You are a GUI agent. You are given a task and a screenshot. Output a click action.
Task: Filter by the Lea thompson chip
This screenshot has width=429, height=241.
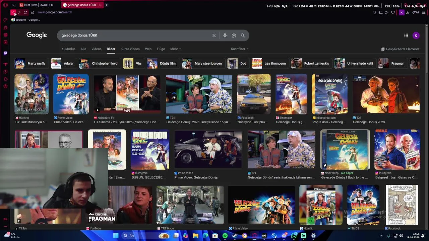pos(269,63)
